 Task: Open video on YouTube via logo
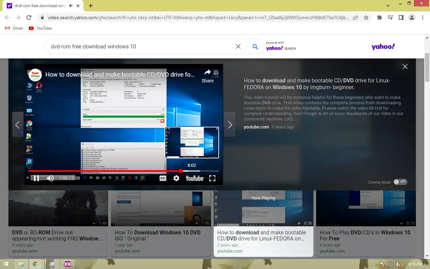pyautogui.click(x=195, y=178)
